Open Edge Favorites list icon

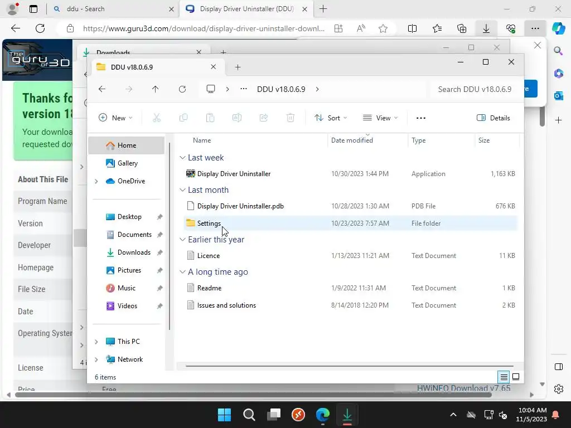[x=437, y=28]
